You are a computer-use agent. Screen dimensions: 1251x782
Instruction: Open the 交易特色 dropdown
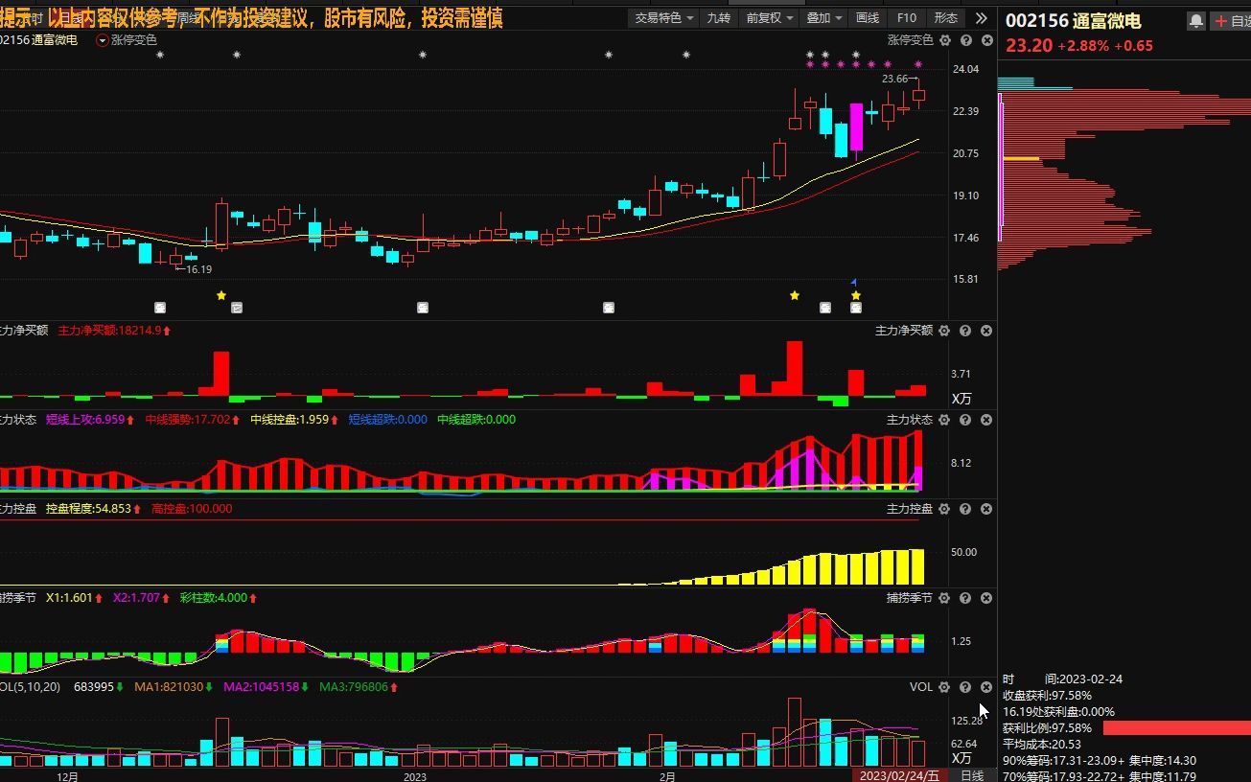coord(664,17)
